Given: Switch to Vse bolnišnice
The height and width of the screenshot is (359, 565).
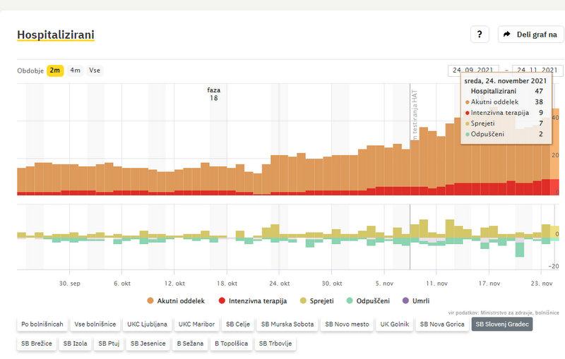Looking at the screenshot, I should click(x=95, y=324).
